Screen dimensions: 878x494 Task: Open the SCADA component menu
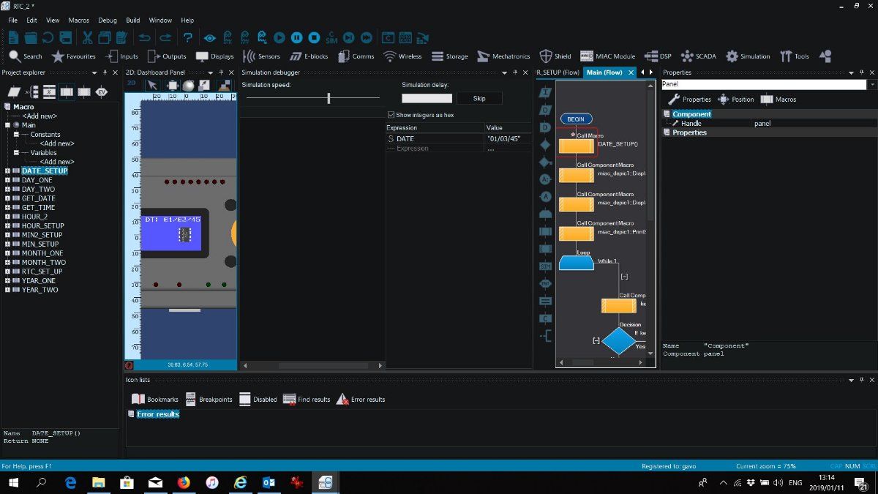tap(699, 56)
